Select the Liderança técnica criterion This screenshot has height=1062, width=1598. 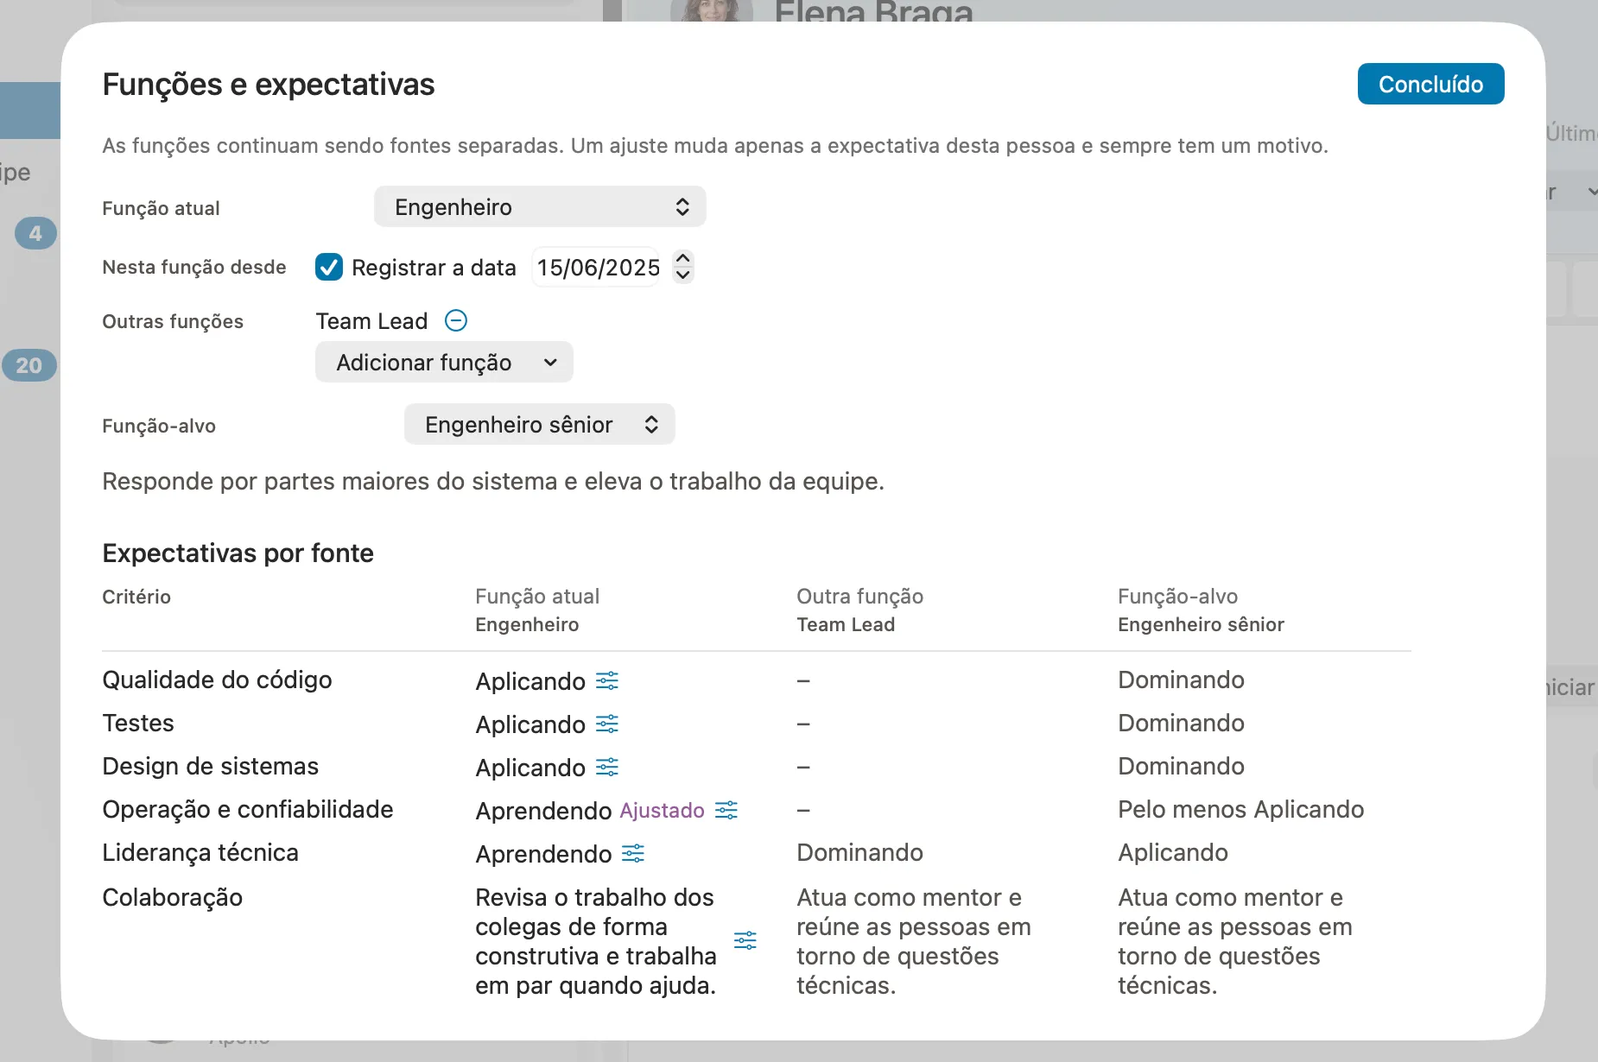[x=200, y=853]
